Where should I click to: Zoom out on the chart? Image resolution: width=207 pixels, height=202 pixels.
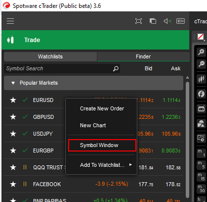click(x=201, y=64)
